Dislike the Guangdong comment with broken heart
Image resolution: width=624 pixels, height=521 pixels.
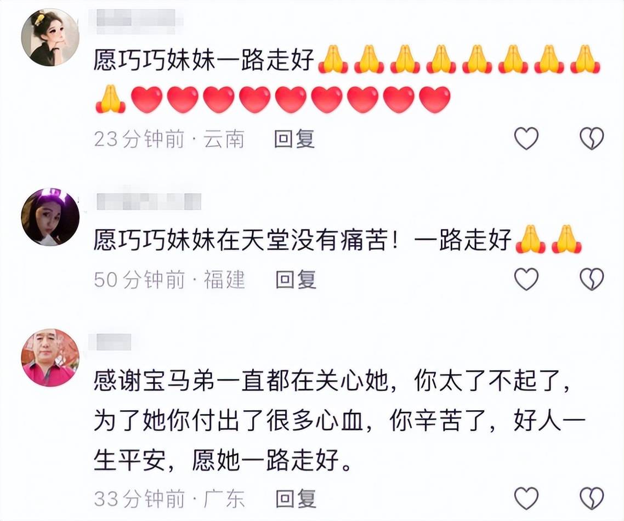[x=592, y=497]
